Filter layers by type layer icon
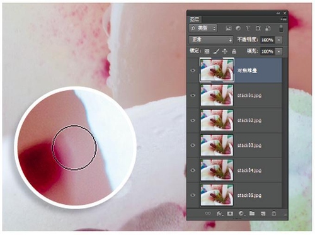Image resolution: width=315 pixels, height=235 pixels. click(x=248, y=28)
